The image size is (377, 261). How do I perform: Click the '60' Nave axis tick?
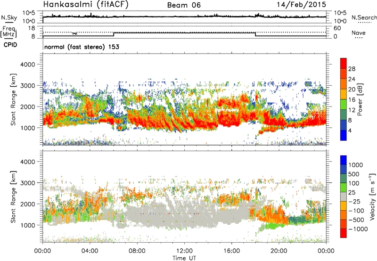point(337,28)
